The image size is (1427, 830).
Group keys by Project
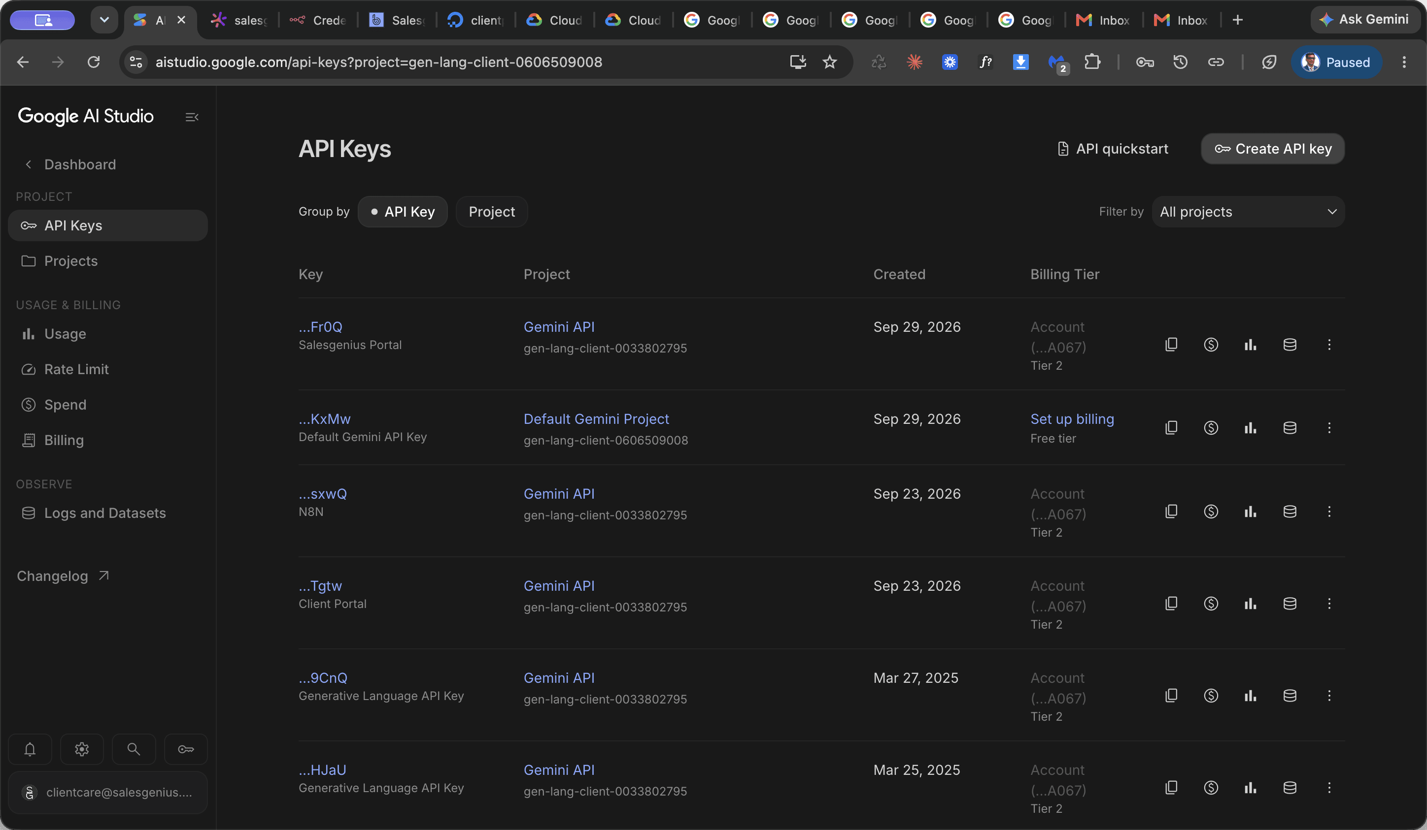pos(492,212)
